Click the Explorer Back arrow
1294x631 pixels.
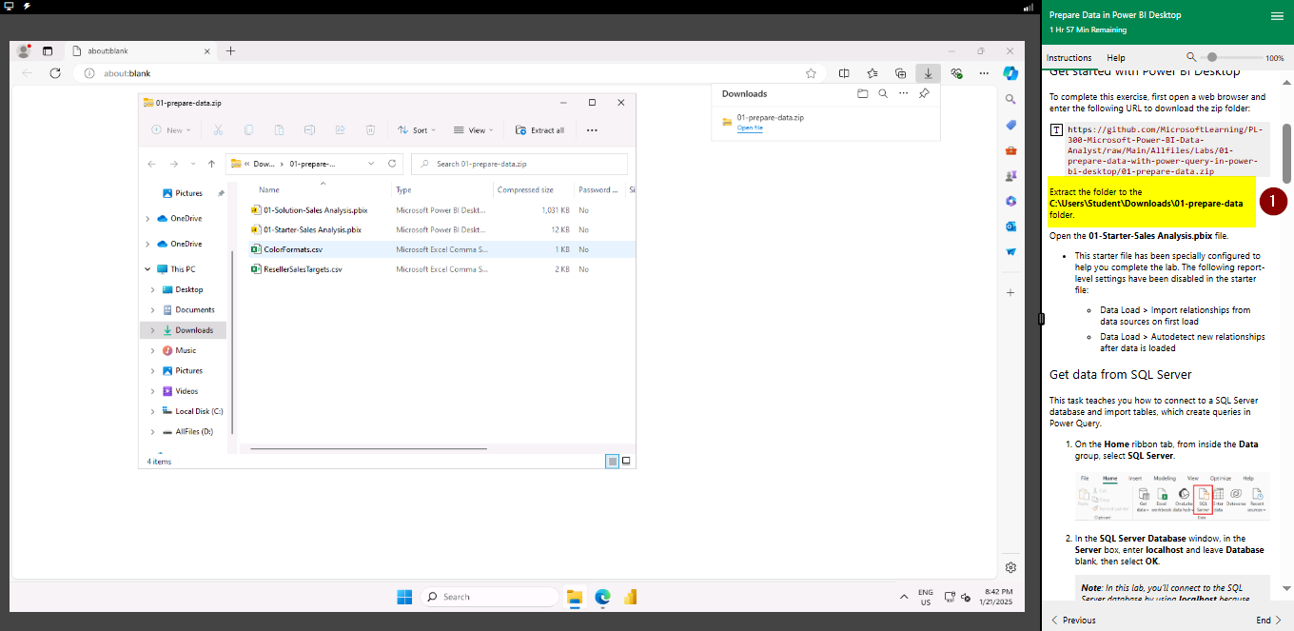tap(153, 164)
